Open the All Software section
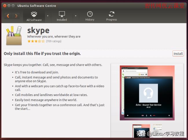This screenshot has width=188, height=140. click(34, 16)
